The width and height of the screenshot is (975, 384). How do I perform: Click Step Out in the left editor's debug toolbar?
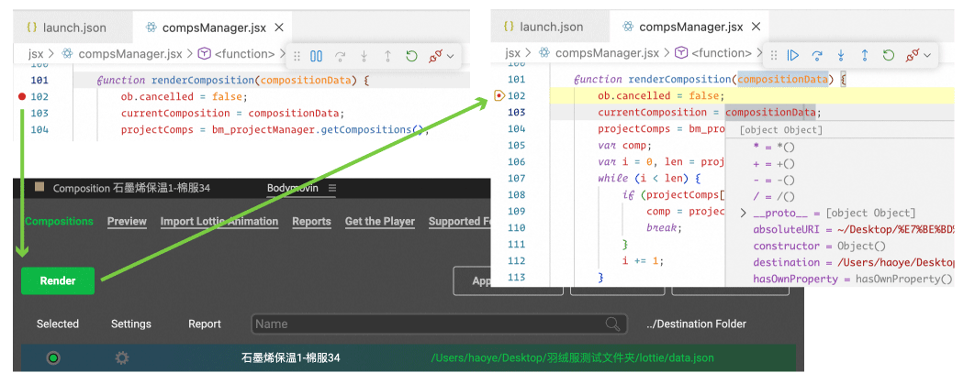387,56
